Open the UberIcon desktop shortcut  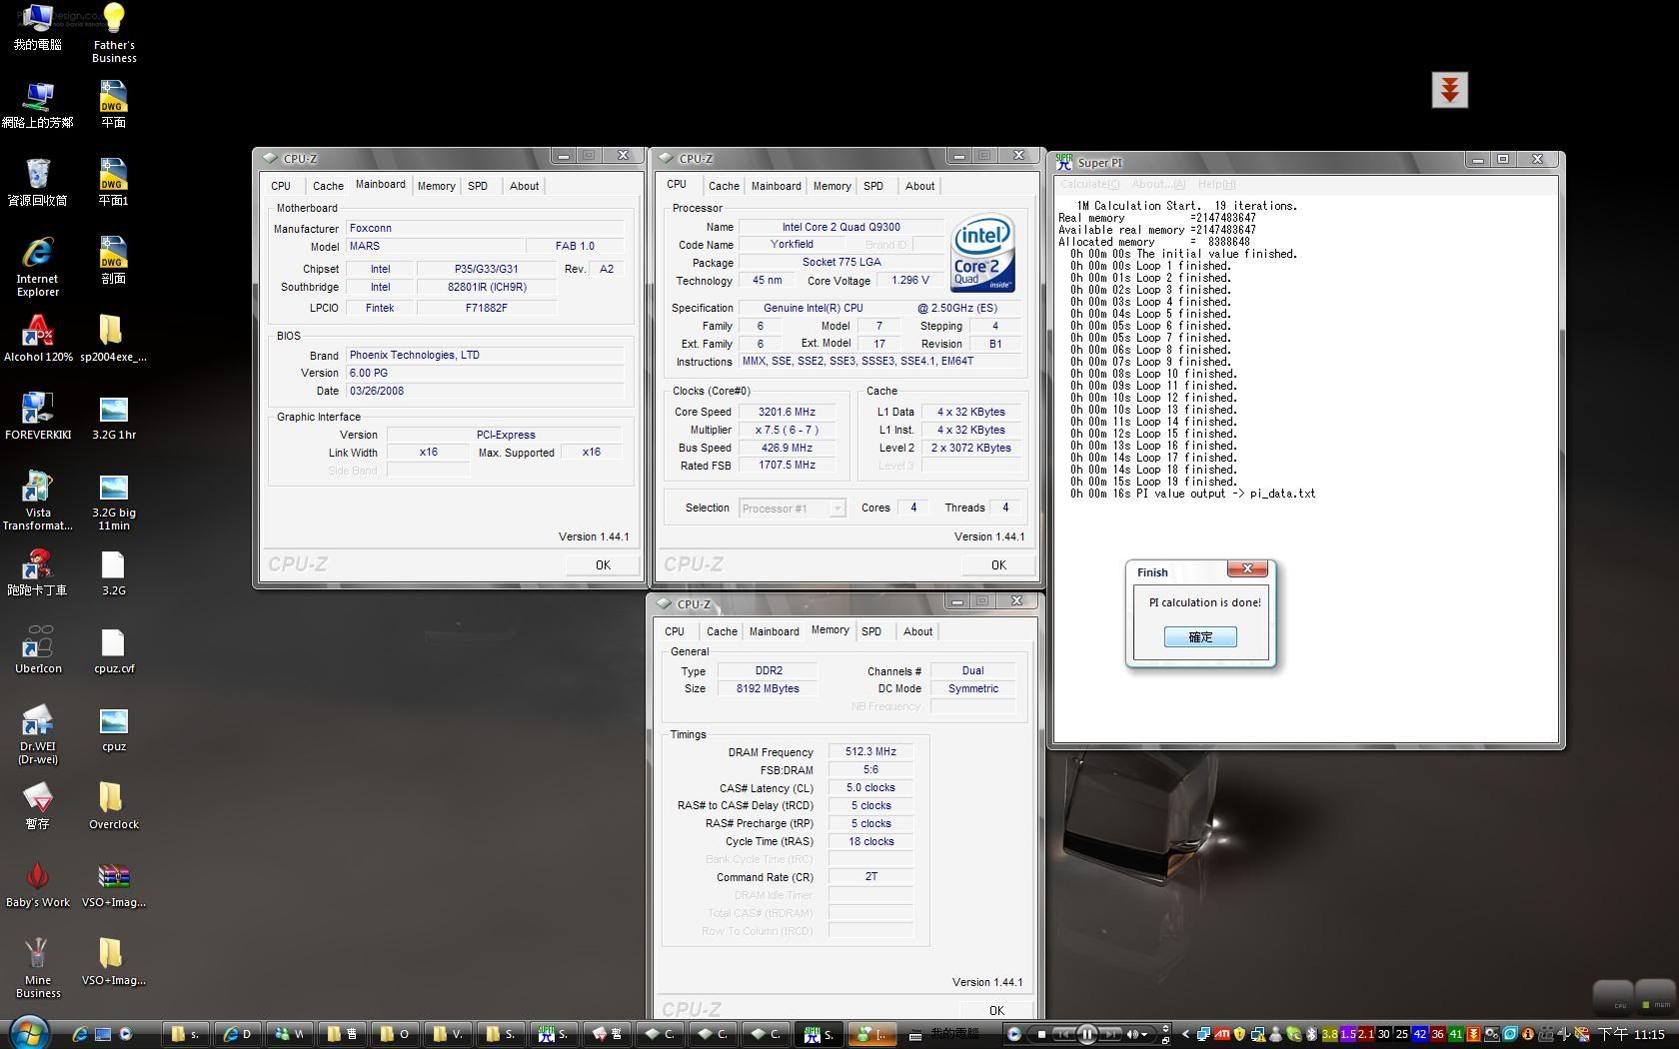click(x=38, y=650)
